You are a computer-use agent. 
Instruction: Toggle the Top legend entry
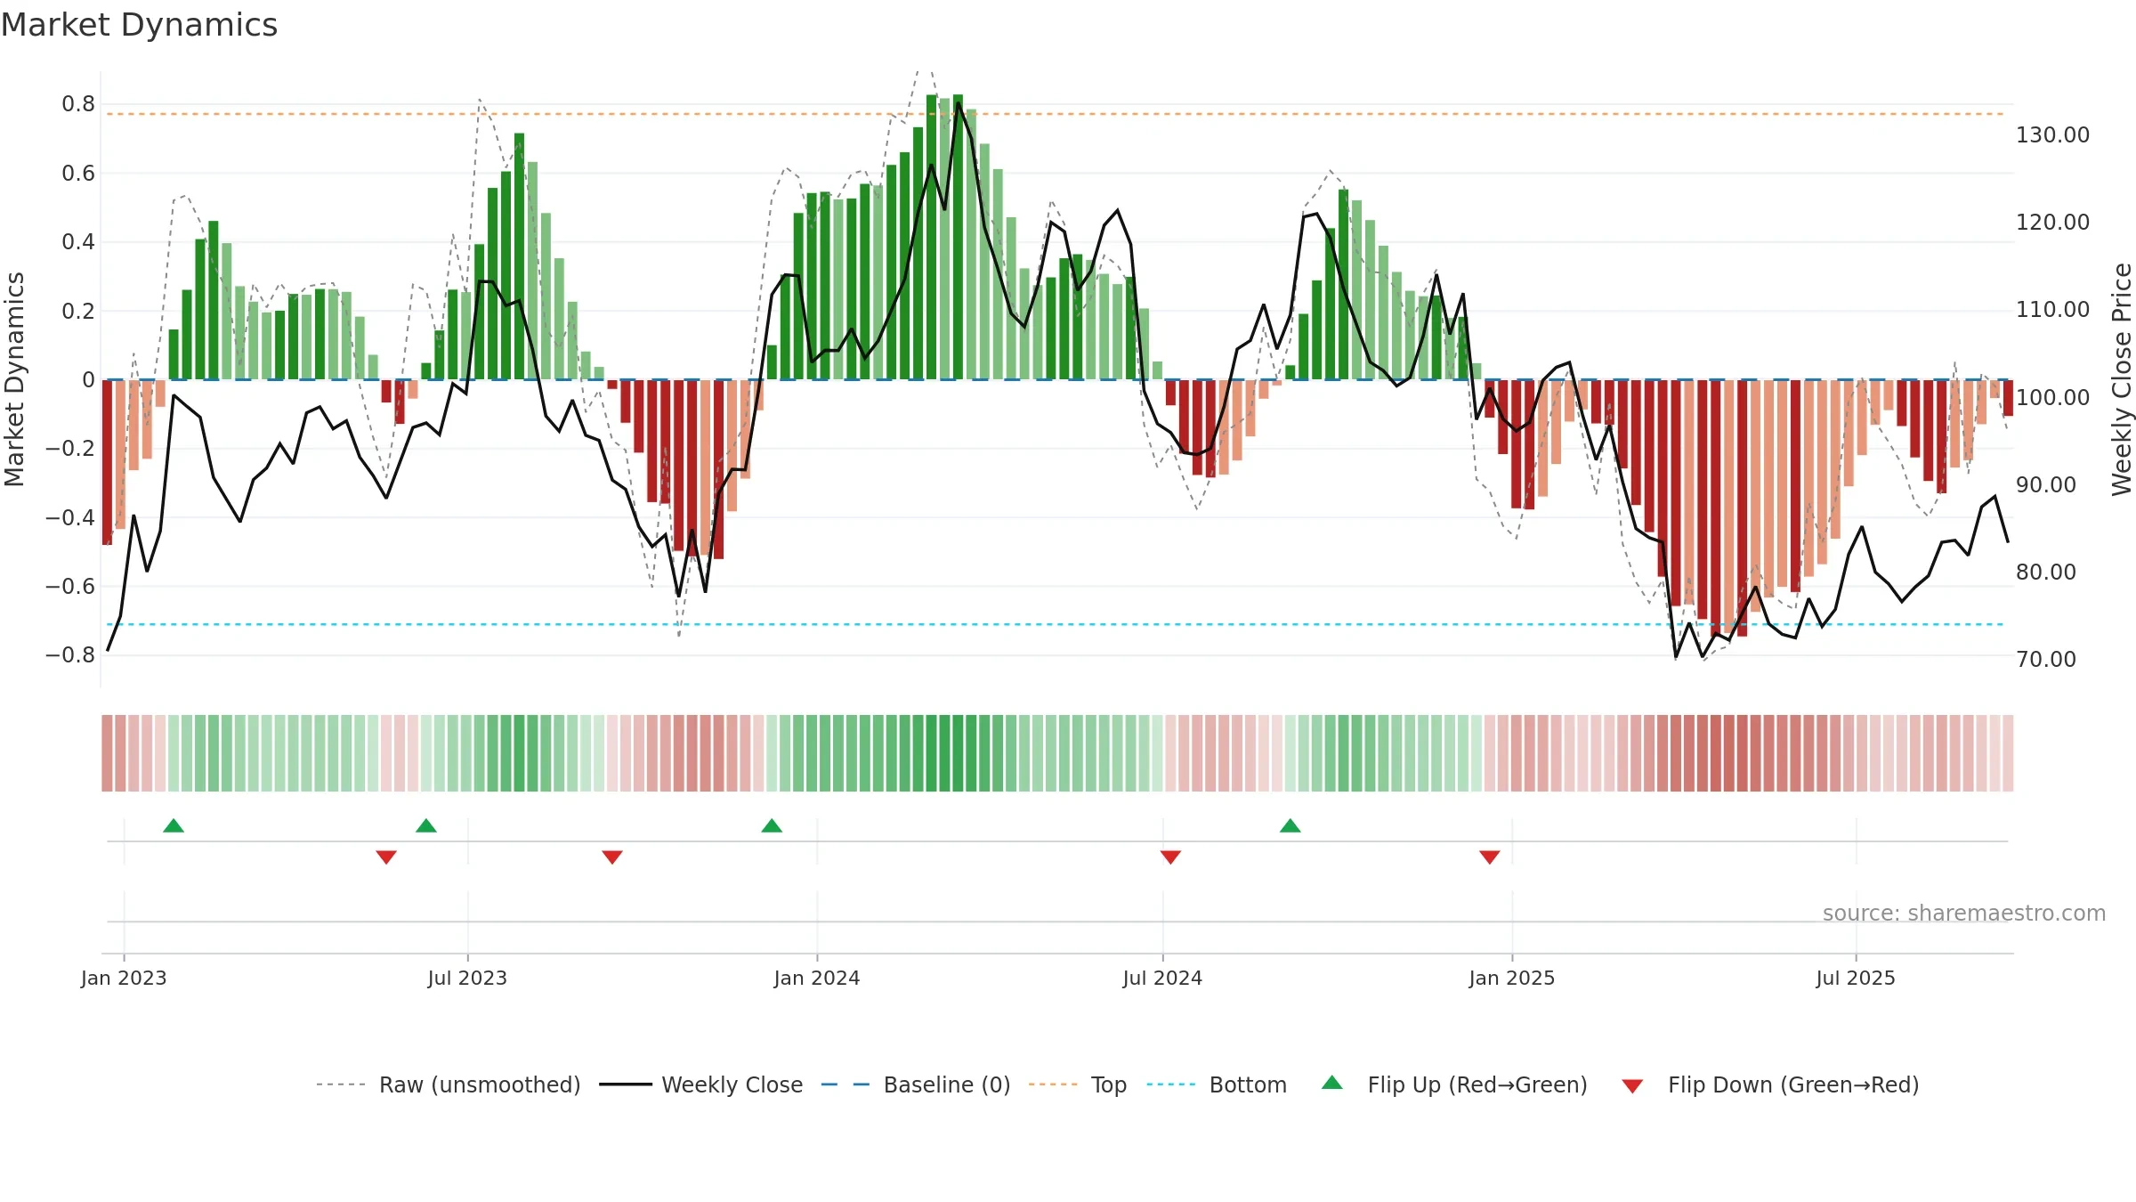(x=1077, y=1084)
